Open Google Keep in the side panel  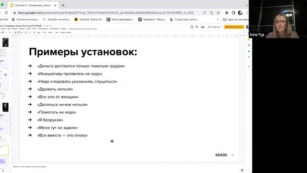coord(249,39)
